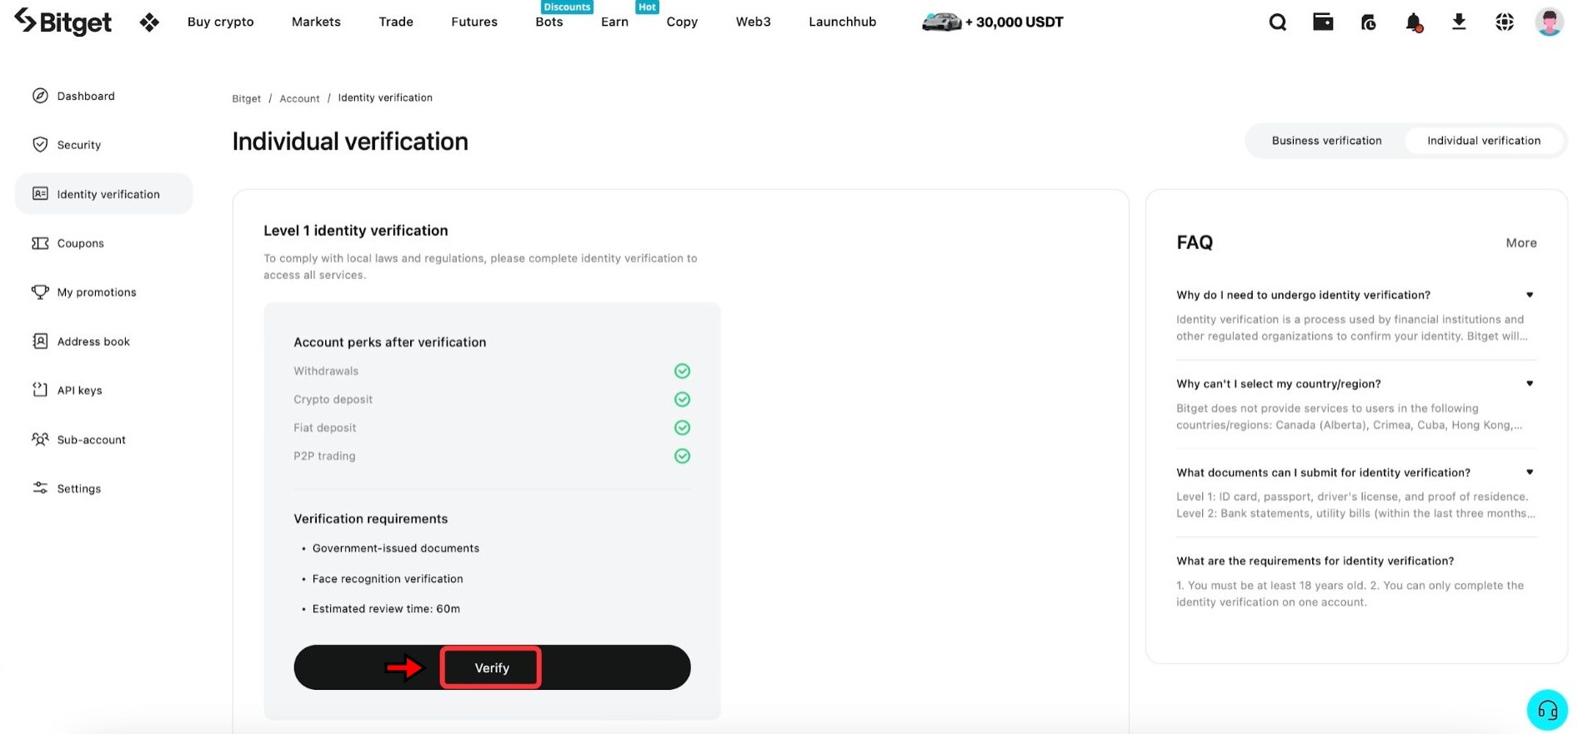
Task: Click the Bitget logo
Action: (63, 22)
